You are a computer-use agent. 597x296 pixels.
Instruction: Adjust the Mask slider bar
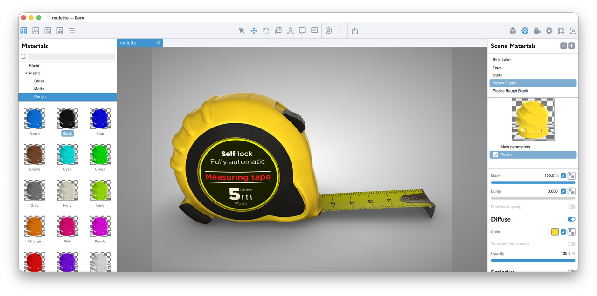(x=533, y=182)
